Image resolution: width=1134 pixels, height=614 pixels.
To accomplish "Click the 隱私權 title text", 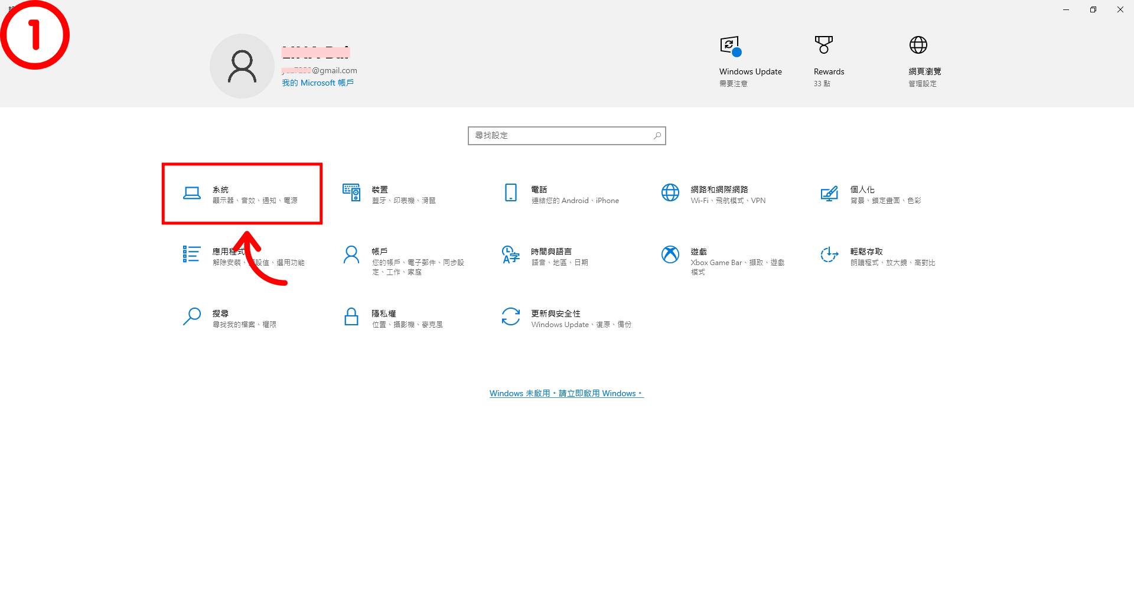I will [x=384, y=313].
